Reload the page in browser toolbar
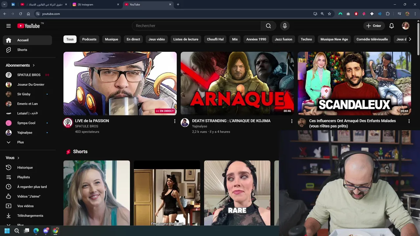 point(20,14)
